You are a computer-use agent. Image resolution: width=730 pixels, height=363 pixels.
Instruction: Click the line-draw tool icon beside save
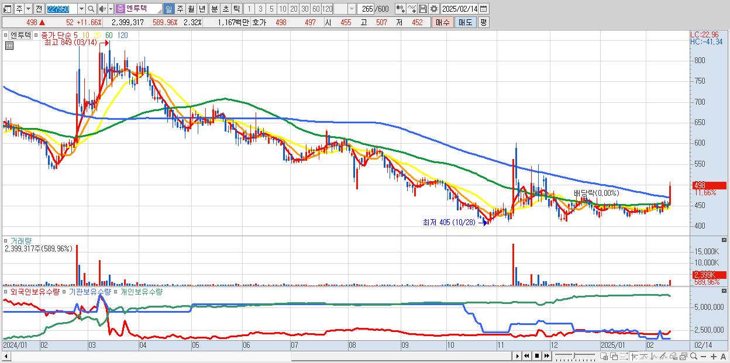point(412,9)
